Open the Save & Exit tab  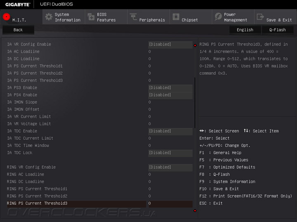coord(276,17)
